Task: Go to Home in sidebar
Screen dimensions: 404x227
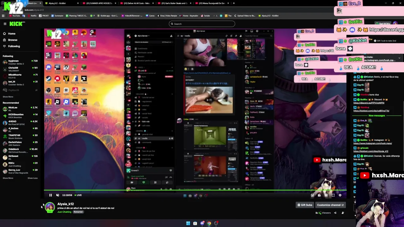Action: [x=12, y=33]
